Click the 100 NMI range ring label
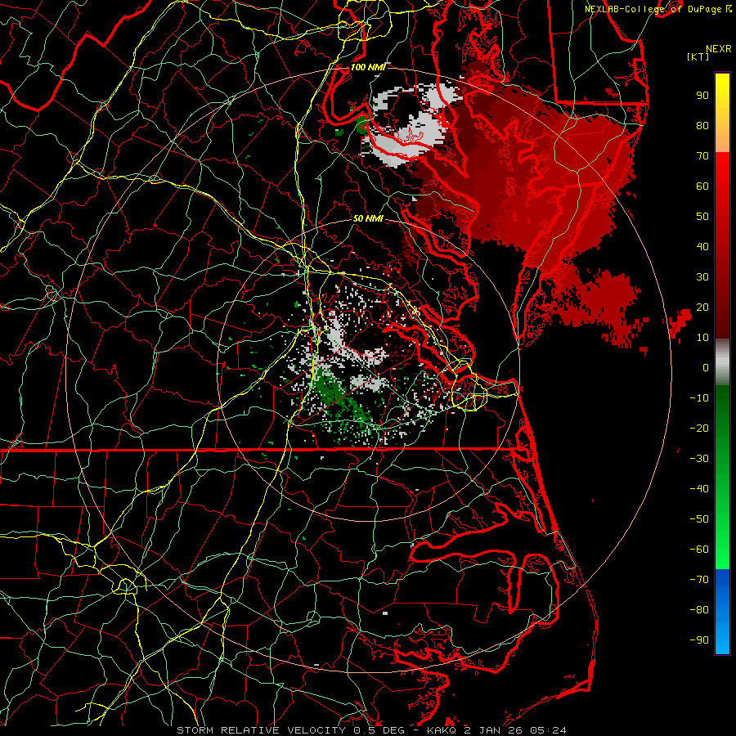The width and height of the screenshot is (736, 736). pos(367,67)
